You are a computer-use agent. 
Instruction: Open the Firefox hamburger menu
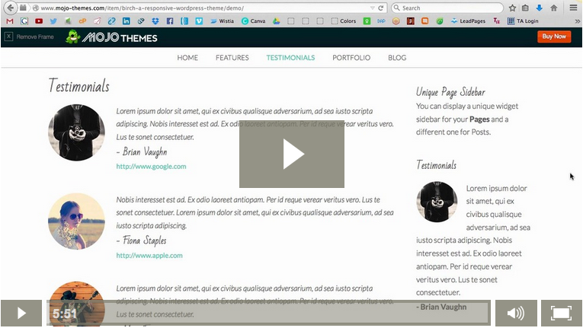573,8
